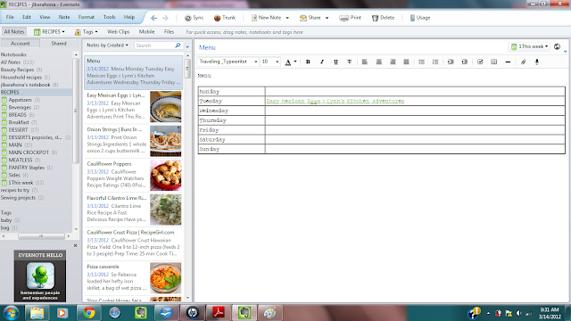This screenshot has width=571, height=321.
Task: Open the Usage indicator
Action: [x=420, y=18]
